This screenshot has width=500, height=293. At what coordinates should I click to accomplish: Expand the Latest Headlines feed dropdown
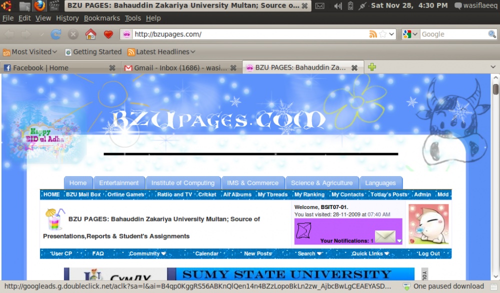pyautogui.click(x=161, y=51)
